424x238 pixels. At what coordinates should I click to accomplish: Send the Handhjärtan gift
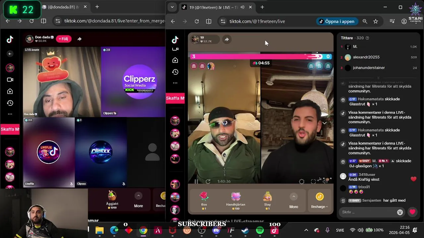click(x=236, y=200)
